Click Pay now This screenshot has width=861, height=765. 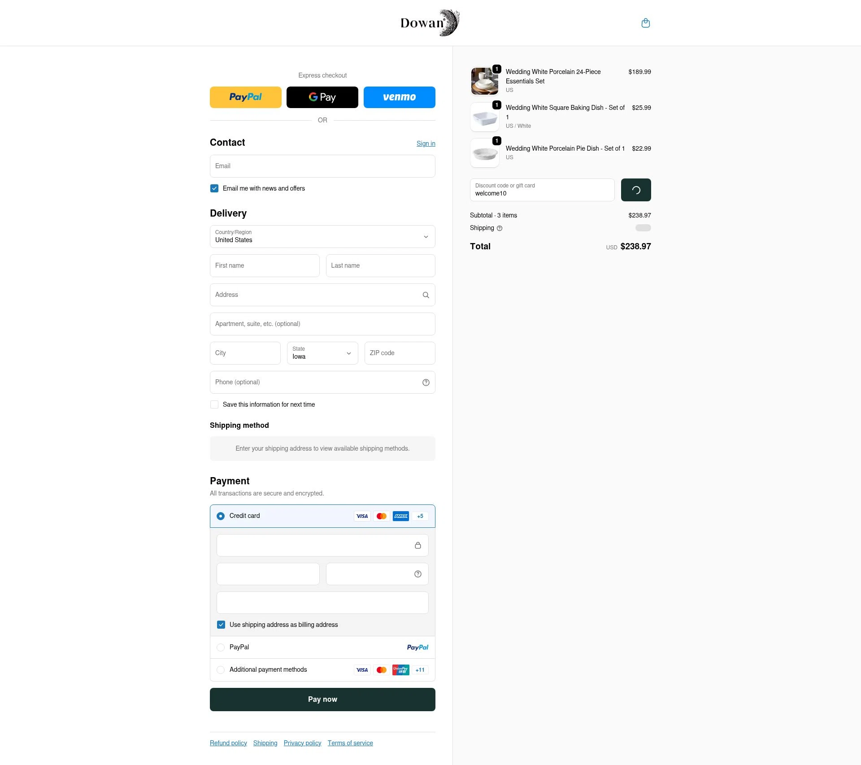pyautogui.click(x=322, y=699)
